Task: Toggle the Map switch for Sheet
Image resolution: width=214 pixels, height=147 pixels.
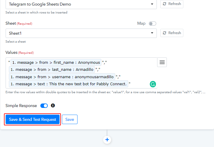Action: coord(152,24)
